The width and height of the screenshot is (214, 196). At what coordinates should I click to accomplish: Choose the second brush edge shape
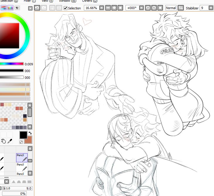point(19,182)
